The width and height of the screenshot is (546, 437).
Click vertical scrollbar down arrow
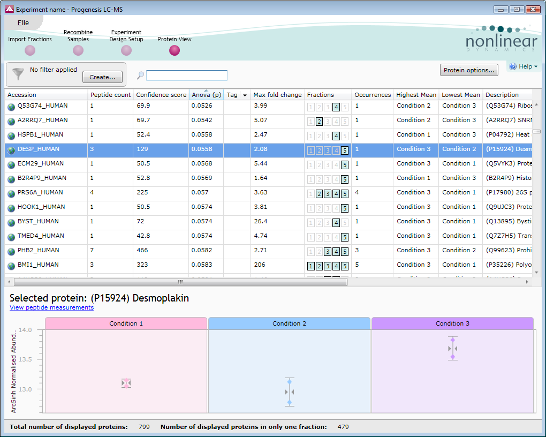point(536,273)
